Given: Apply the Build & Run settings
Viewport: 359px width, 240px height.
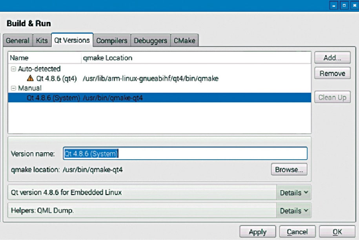Looking at the screenshot, I should coord(257,232).
